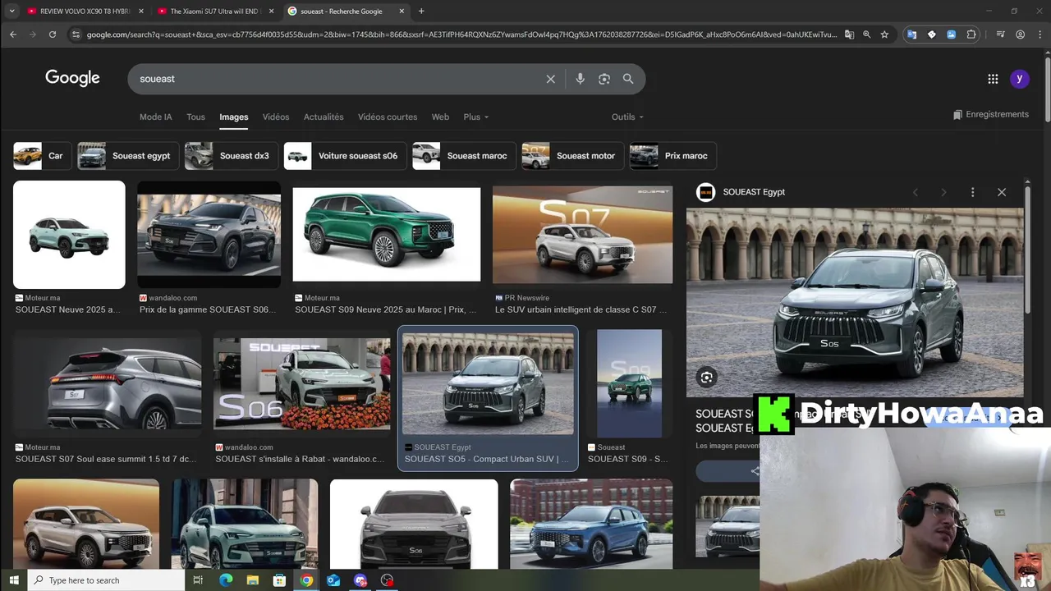Image resolution: width=1051 pixels, height=591 pixels.
Task: Open File Explorer from taskbar
Action: (x=252, y=580)
